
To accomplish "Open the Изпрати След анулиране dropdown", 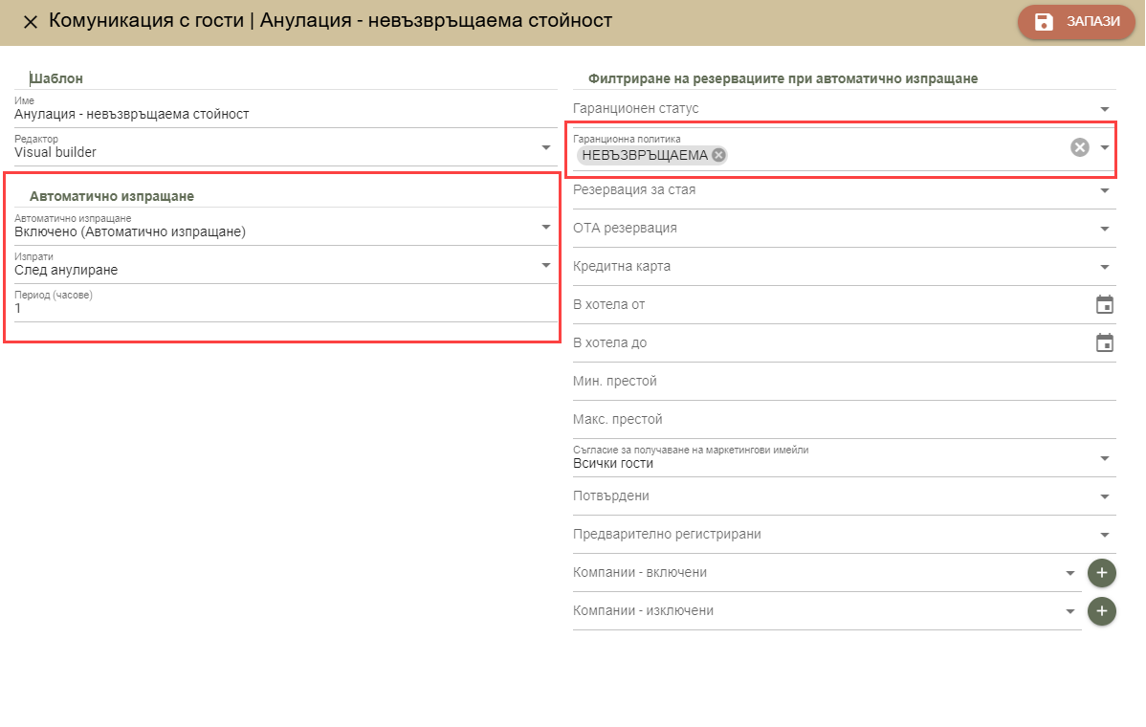I will tap(286, 265).
